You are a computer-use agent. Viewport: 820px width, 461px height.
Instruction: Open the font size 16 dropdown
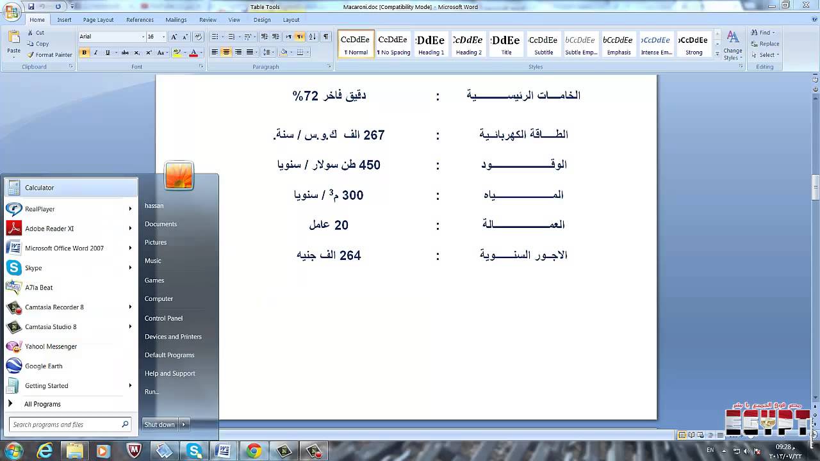(x=163, y=37)
